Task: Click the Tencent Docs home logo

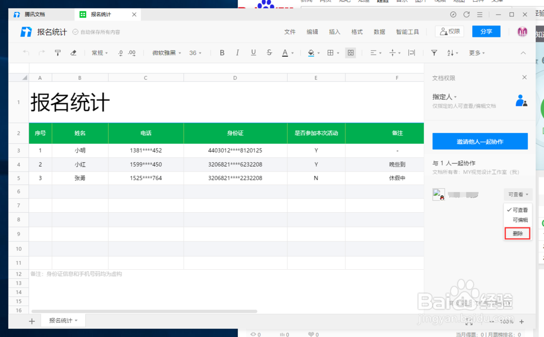Action: click(26, 32)
